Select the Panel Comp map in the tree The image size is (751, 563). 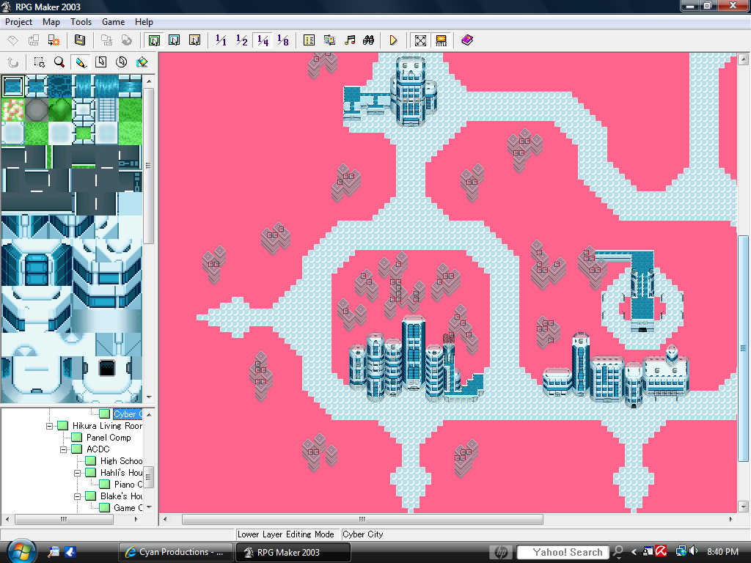tap(108, 438)
